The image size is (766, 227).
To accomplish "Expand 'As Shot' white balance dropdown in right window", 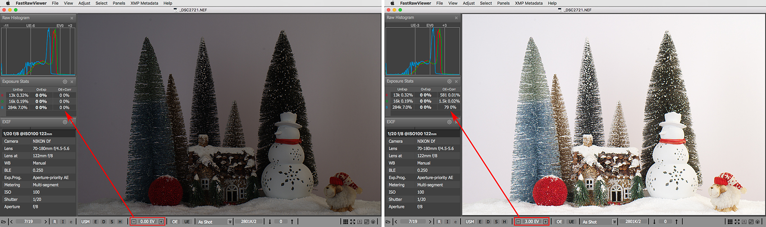I will tap(614, 222).
